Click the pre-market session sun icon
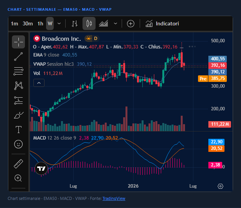This screenshot has width=241, height=208. (89, 38)
